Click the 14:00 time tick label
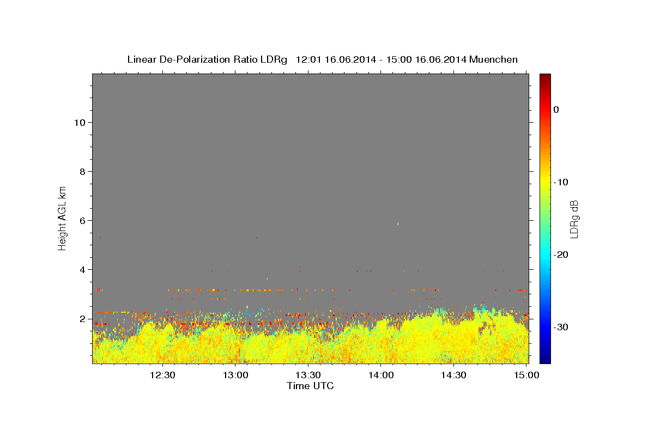The image size is (654, 436). [x=381, y=375]
